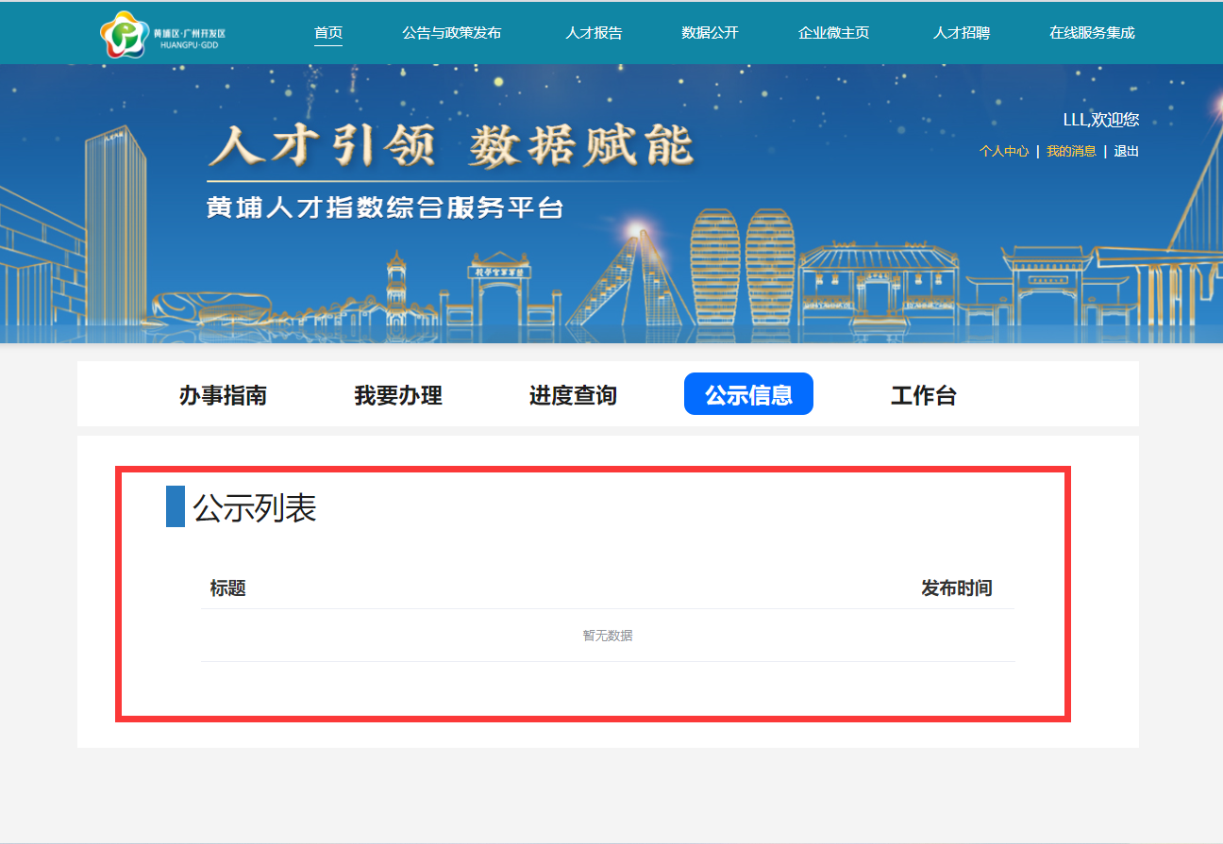Image resolution: width=1223 pixels, height=844 pixels.
Task: Open 在线服务集成 menu item
Action: click(1092, 33)
